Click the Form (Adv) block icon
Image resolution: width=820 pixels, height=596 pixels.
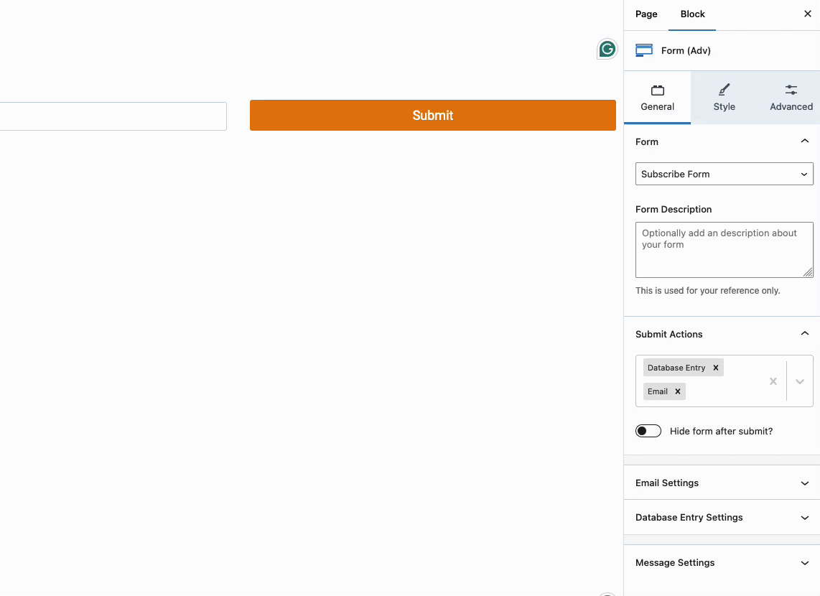[x=644, y=50]
